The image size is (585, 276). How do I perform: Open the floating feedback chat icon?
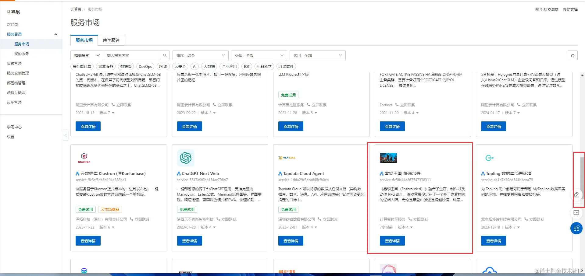point(576,213)
